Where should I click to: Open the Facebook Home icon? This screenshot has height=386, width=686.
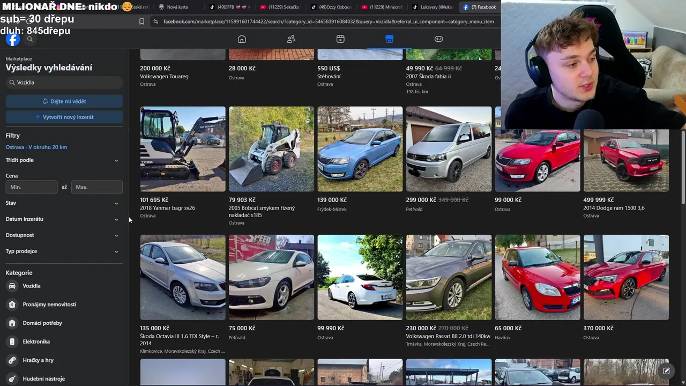point(242,39)
